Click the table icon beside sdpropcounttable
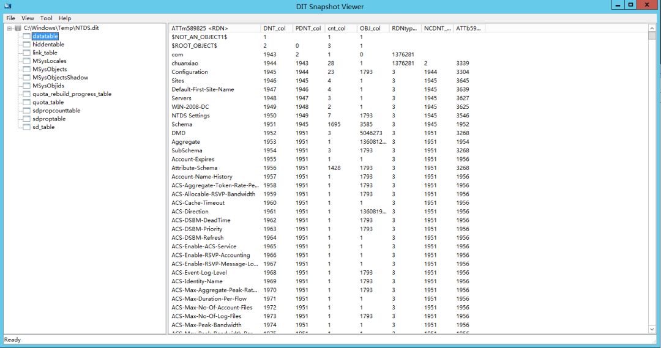 pyautogui.click(x=26, y=110)
